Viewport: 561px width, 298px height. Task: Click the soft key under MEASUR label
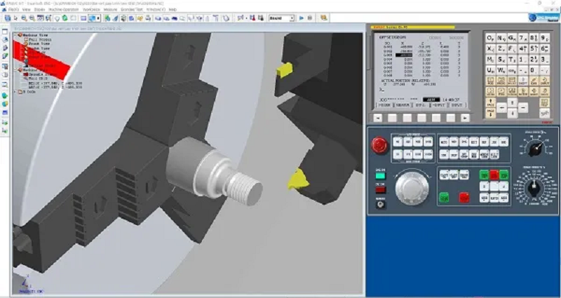click(x=407, y=118)
